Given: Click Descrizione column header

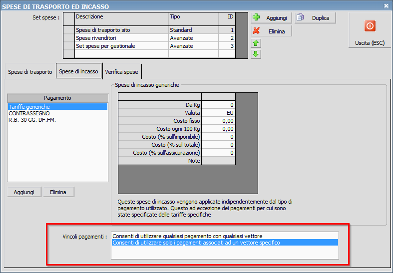Looking at the screenshot, I should pos(121,19).
